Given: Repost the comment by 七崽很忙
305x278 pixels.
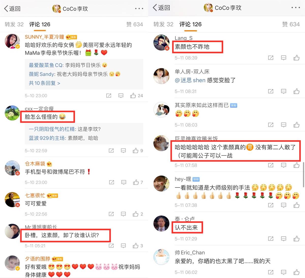Looking at the screenshot, I should point(111,214).
